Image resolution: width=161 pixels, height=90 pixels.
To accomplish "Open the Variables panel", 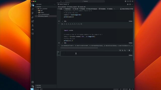I will pos(102,9).
